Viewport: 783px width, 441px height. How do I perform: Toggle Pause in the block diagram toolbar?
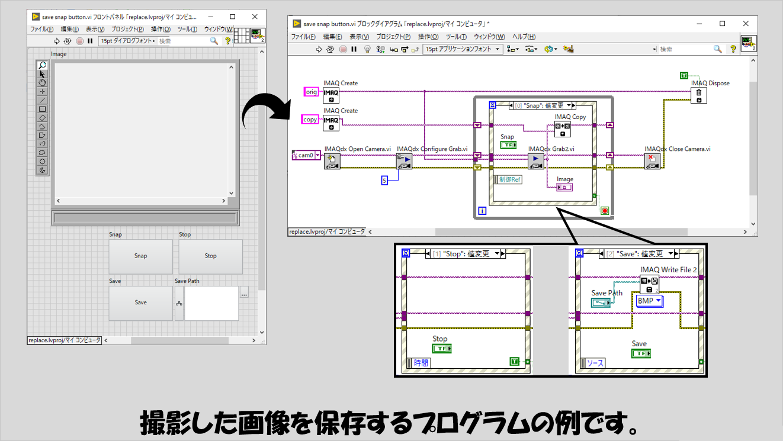coord(354,49)
